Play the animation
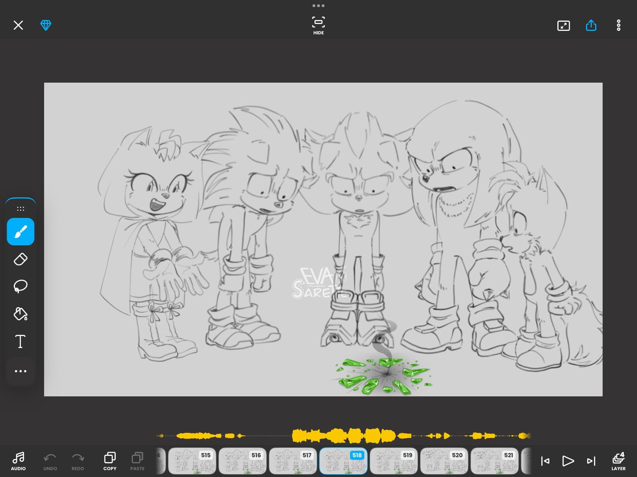 click(x=568, y=461)
